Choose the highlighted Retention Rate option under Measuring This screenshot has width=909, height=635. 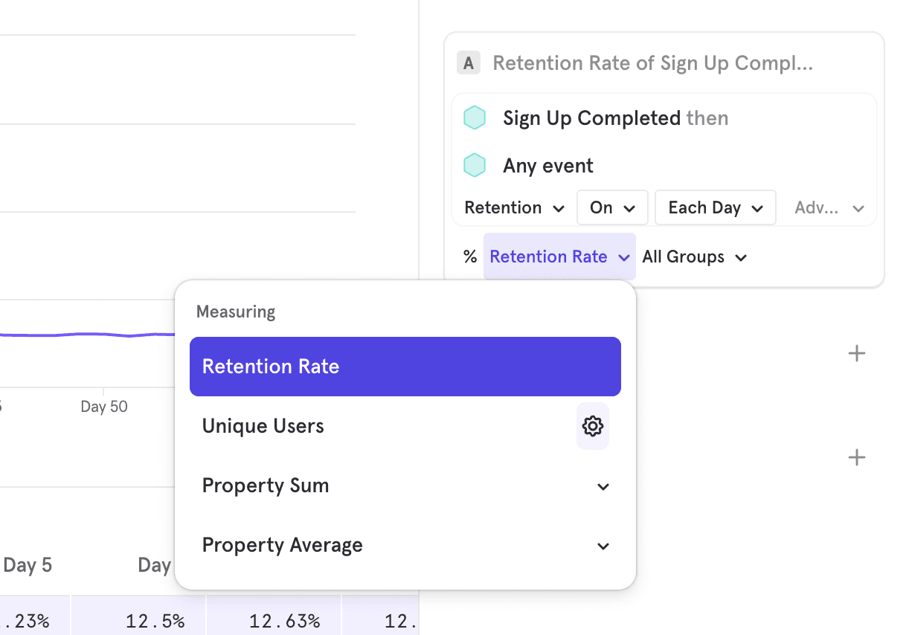(x=405, y=367)
